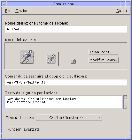Click the dash indicator on Grafica option menu
Viewport: 132px width, 140px height.
click(x=98, y=118)
